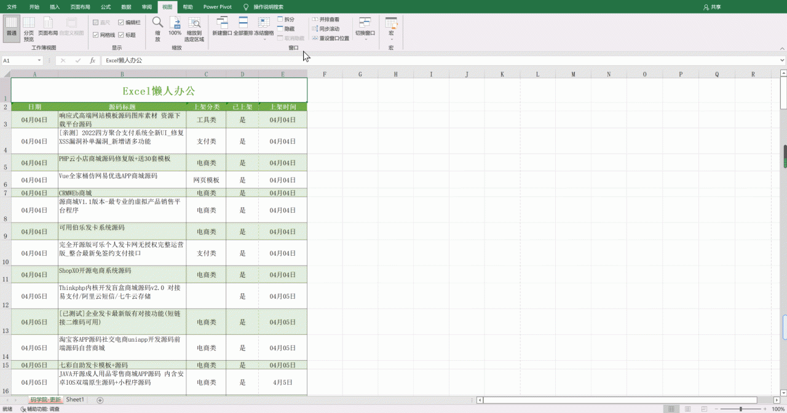Click 并排查看 view side by side
Image resolution: width=787 pixels, height=413 pixels.
[326, 20]
